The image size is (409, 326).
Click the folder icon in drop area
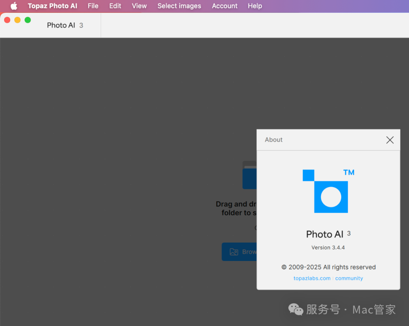(250, 175)
